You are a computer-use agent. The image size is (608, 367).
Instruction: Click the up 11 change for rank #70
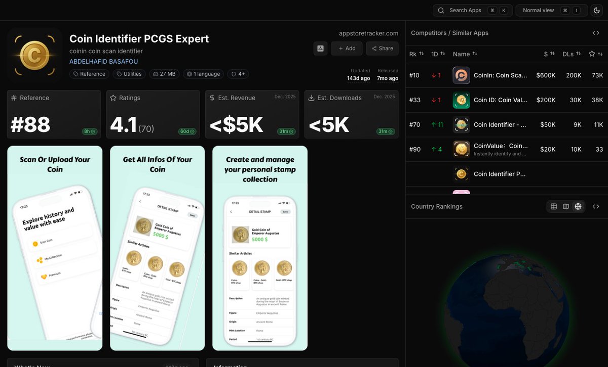437,124
